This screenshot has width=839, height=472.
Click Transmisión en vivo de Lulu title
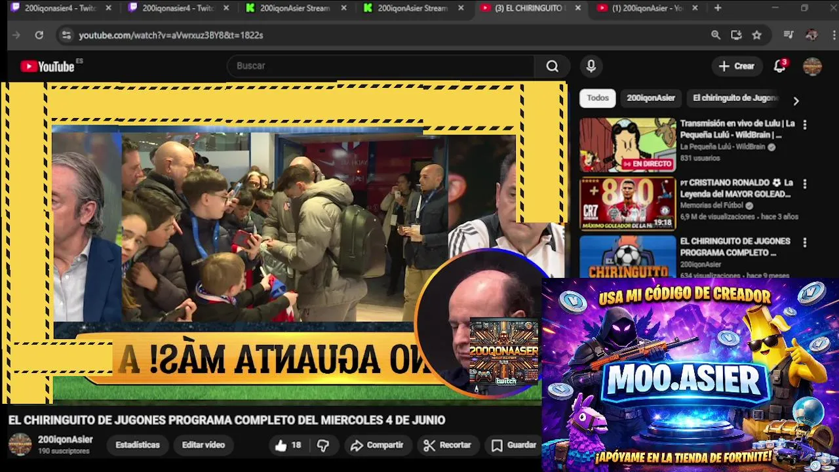pos(737,129)
